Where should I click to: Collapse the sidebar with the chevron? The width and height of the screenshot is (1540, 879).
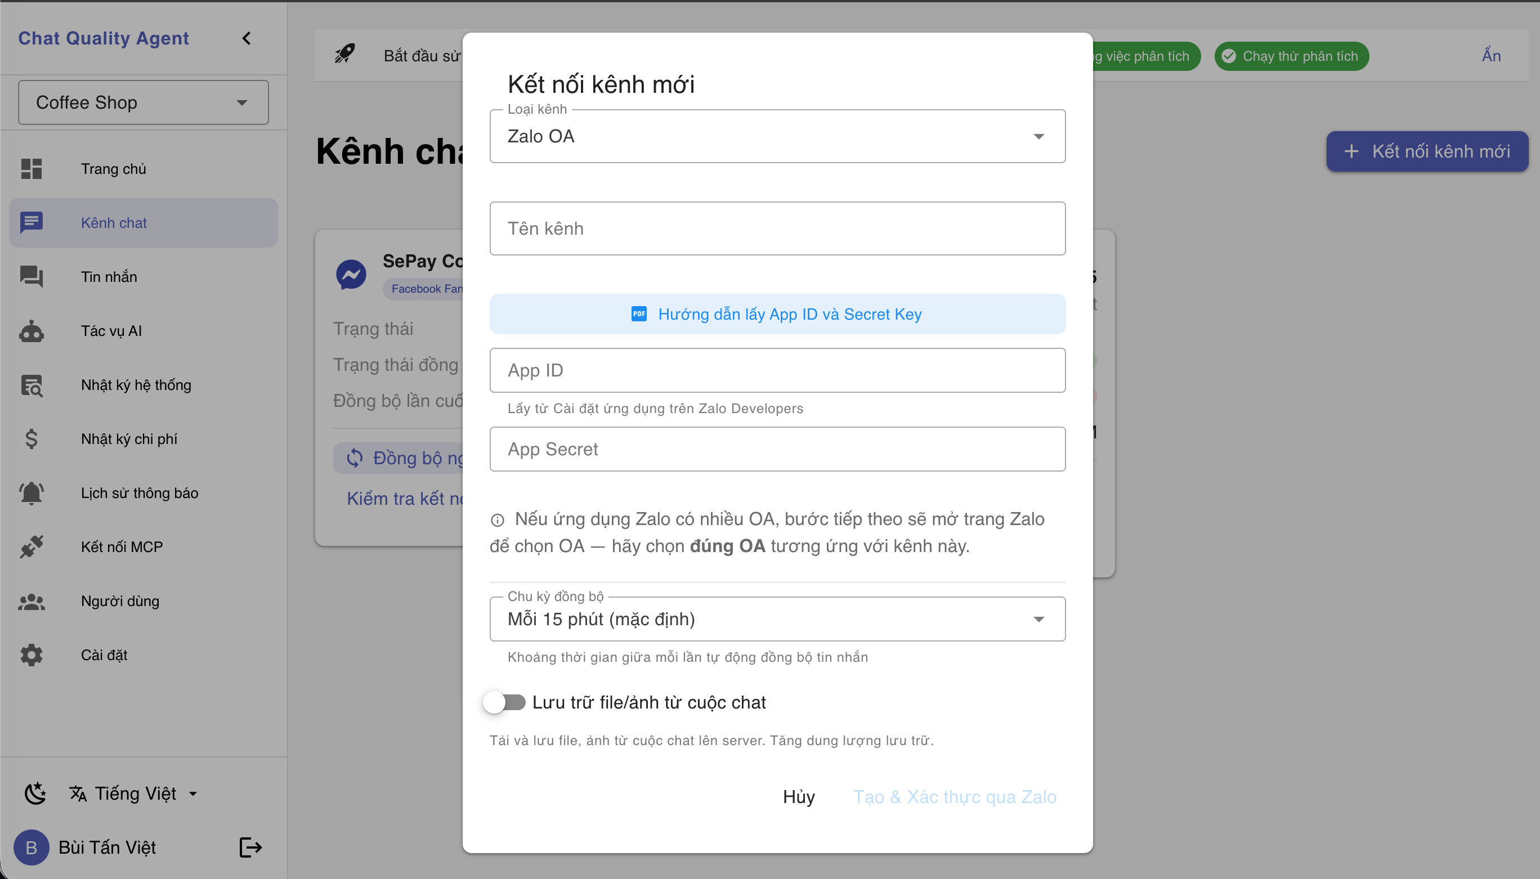pos(247,38)
